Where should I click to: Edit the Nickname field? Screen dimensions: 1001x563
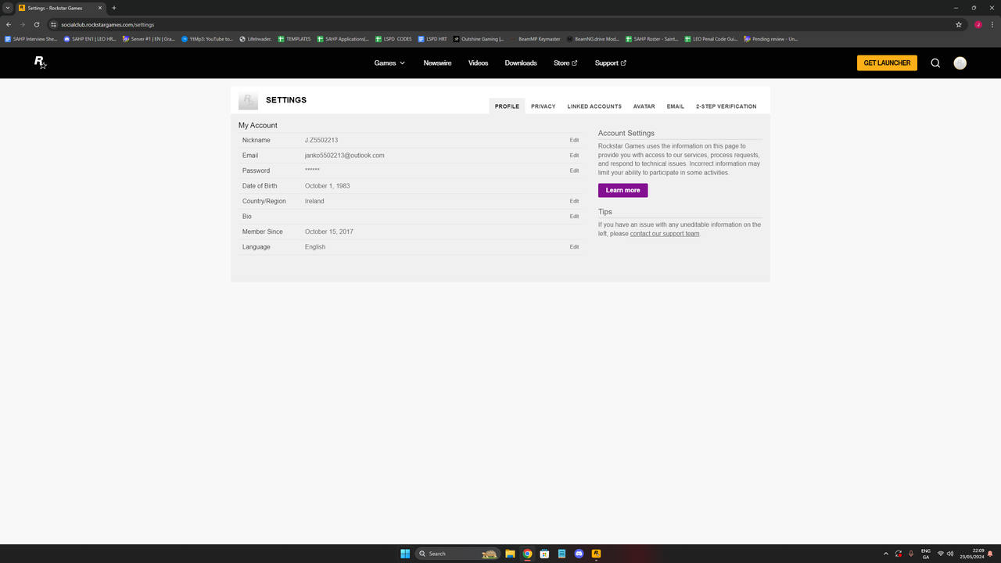pos(574,140)
